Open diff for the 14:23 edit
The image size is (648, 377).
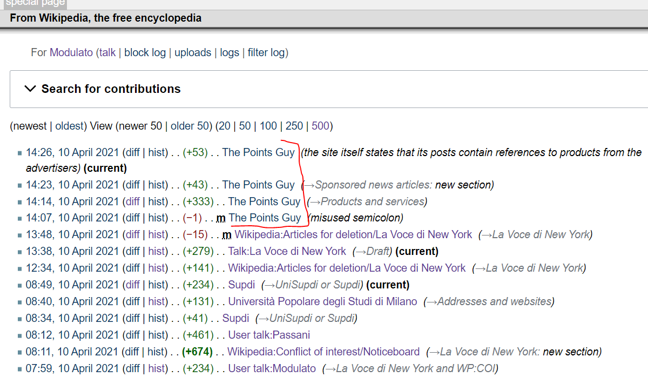[133, 185]
